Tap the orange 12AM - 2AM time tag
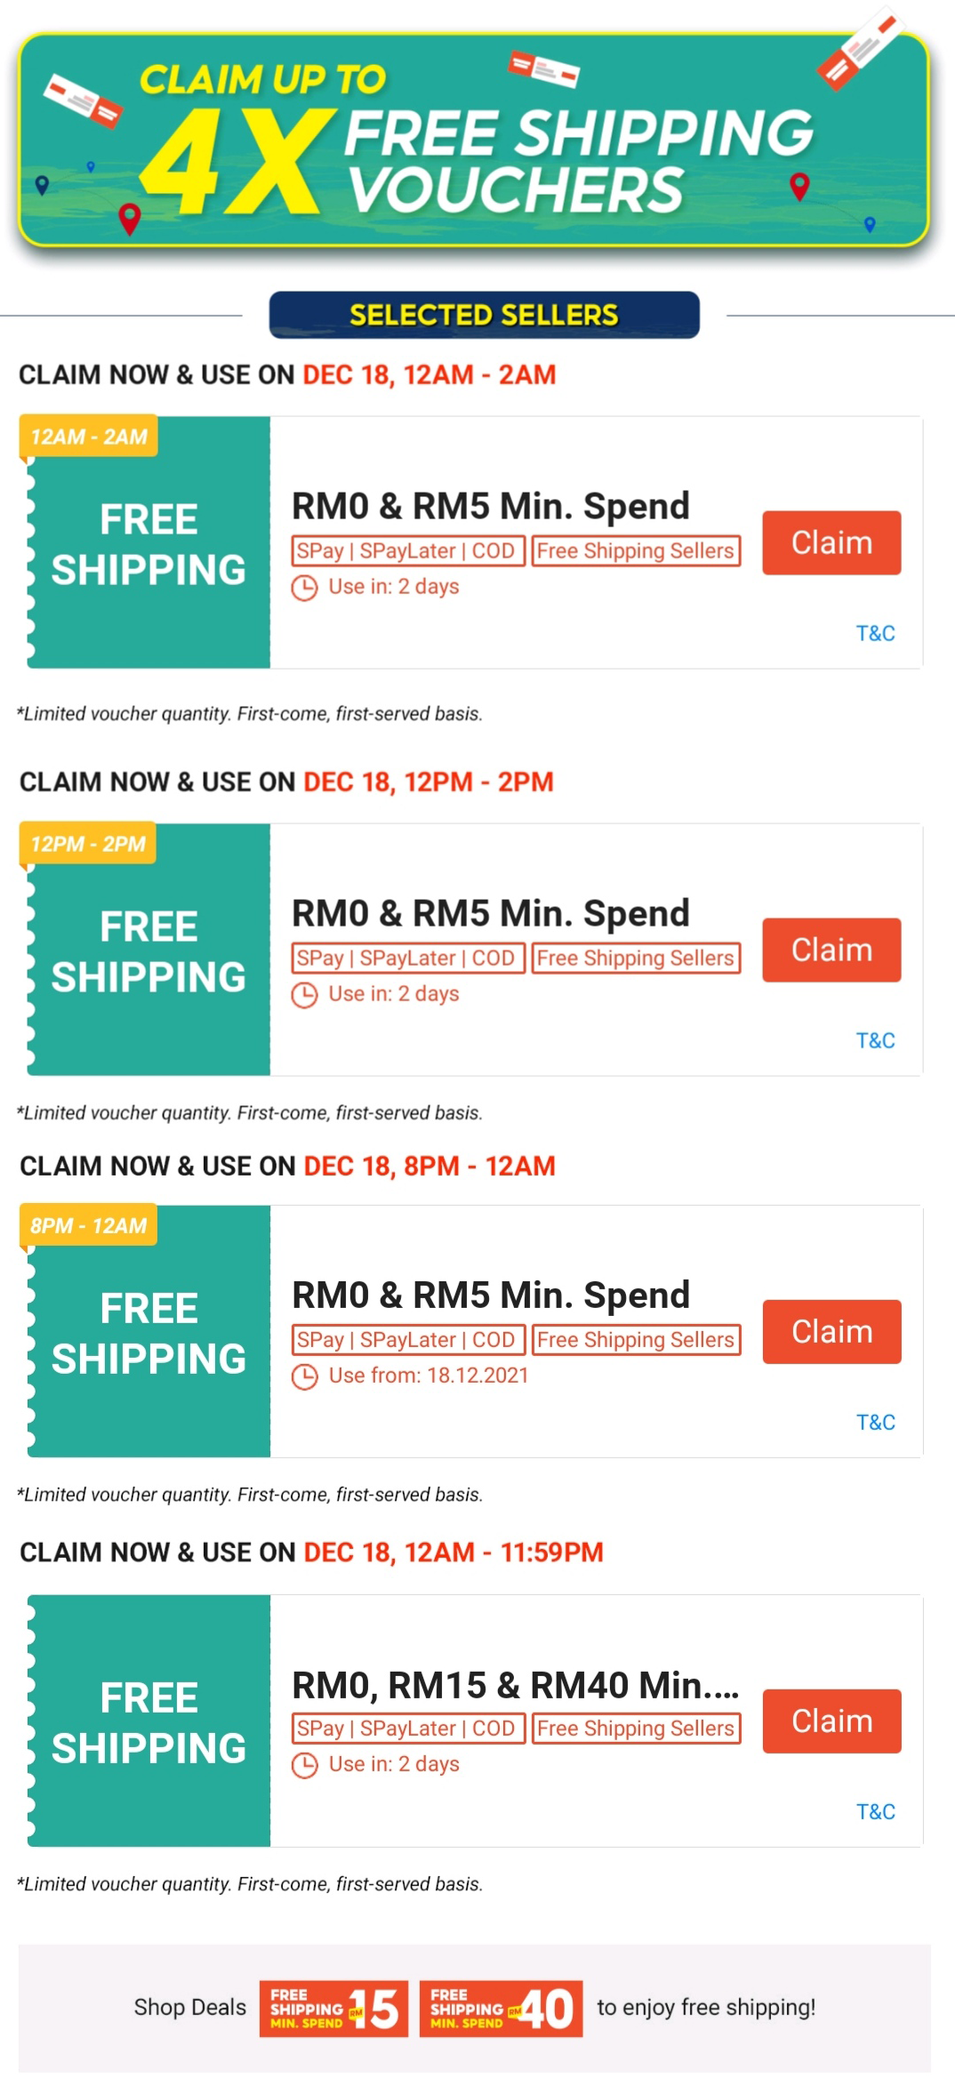955x2086 pixels. point(88,437)
